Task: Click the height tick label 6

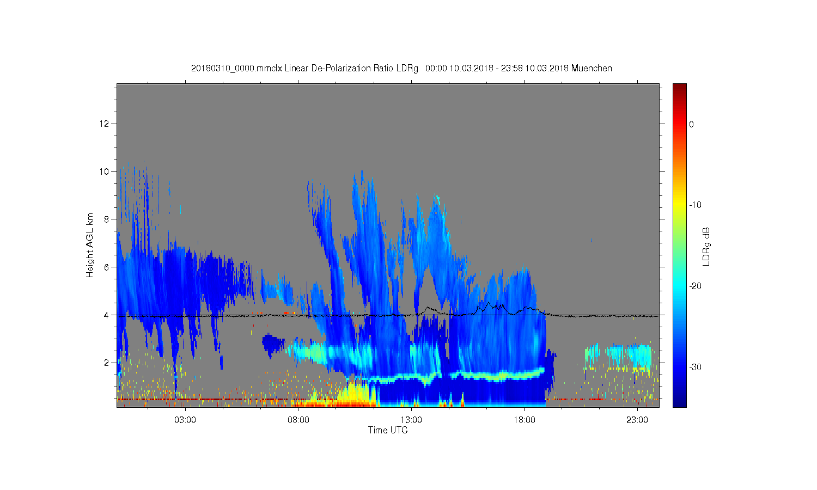Action: (107, 267)
